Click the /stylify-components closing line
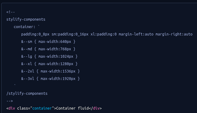Image resolution: width=197 pixels, height=113 pixels. [27, 94]
